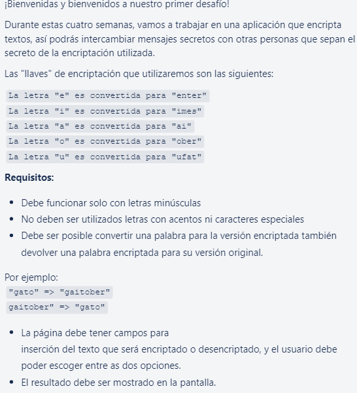Click the sentence about "llaves" de encriptación

[139, 74]
